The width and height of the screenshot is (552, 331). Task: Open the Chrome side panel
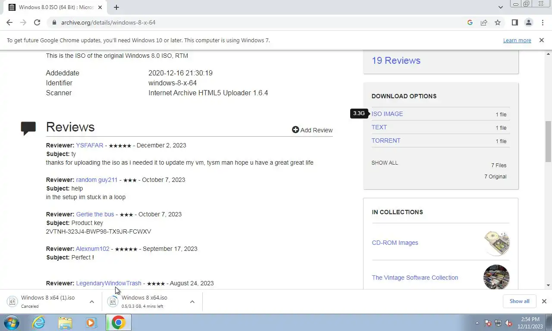click(x=514, y=22)
